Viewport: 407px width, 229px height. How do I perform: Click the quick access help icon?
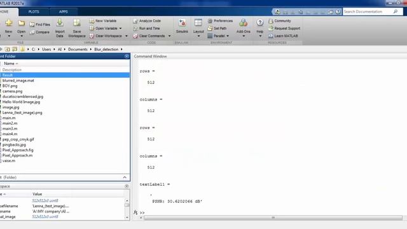338,12
